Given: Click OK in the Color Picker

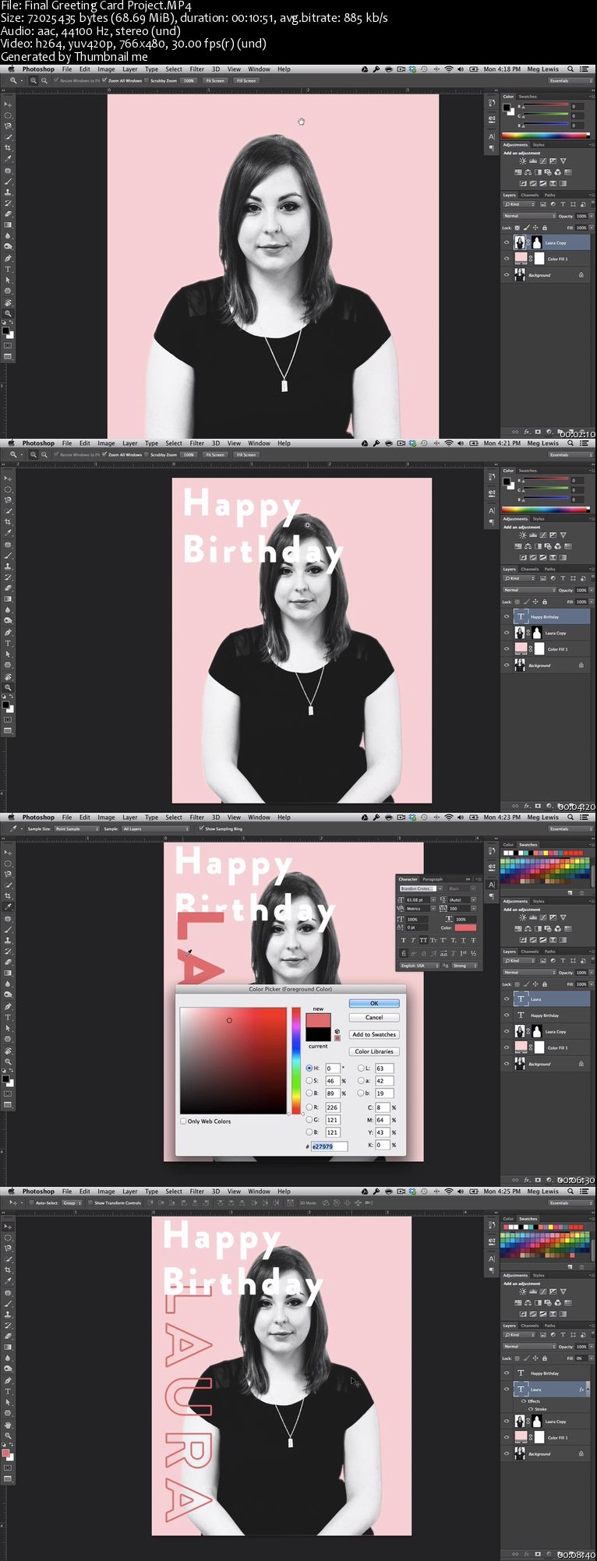Looking at the screenshot, I should click(374, 1003).
